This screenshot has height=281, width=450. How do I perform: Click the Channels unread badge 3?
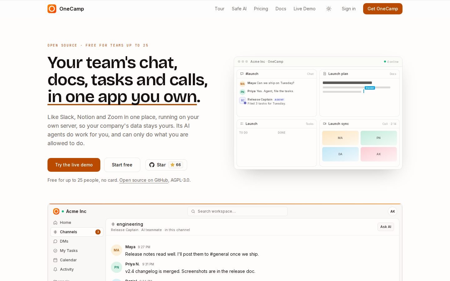coord(98,232)
